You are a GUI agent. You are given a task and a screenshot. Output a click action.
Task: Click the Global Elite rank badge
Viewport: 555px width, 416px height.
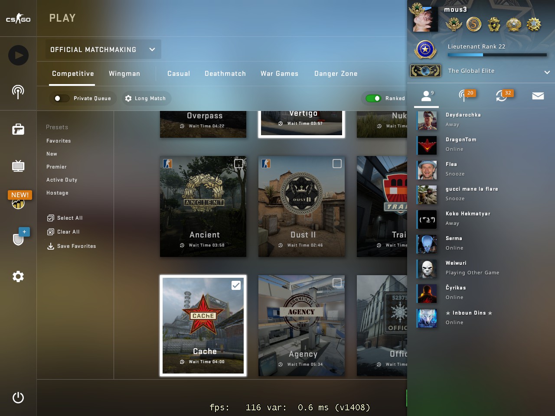pyautogui.click(x=426, y=71)
